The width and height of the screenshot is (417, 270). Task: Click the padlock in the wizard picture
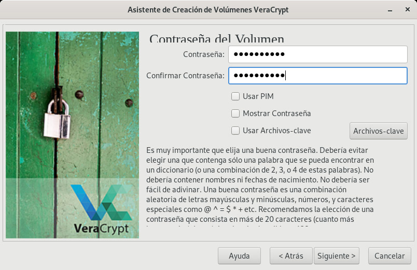coord(57,118)
